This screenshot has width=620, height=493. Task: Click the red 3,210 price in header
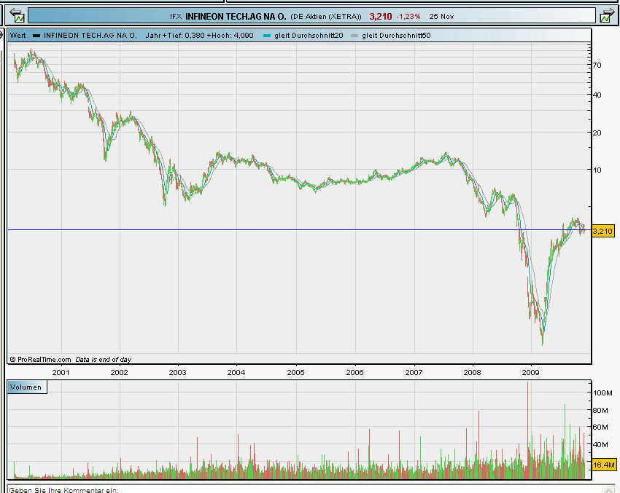pos(381,17)
